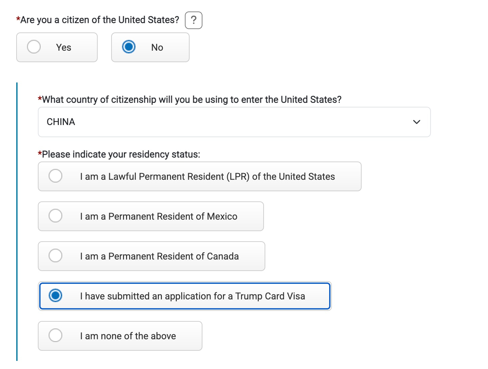Screen dimensions: 488x369
Task: Click the "Permanent Resident of Canada" label text
Action: point(160,256)
